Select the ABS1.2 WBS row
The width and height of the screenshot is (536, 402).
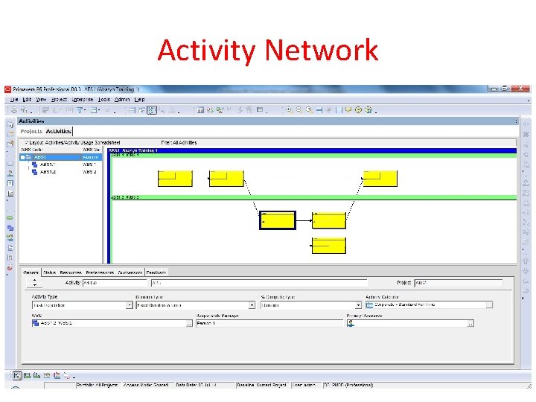(61, 172)
